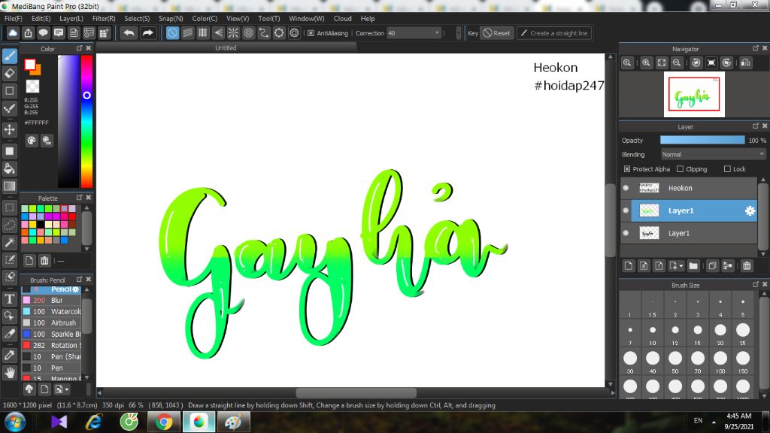Toggle Protect Alpha checkbox
770x433 pixels.
coord(627,169)
